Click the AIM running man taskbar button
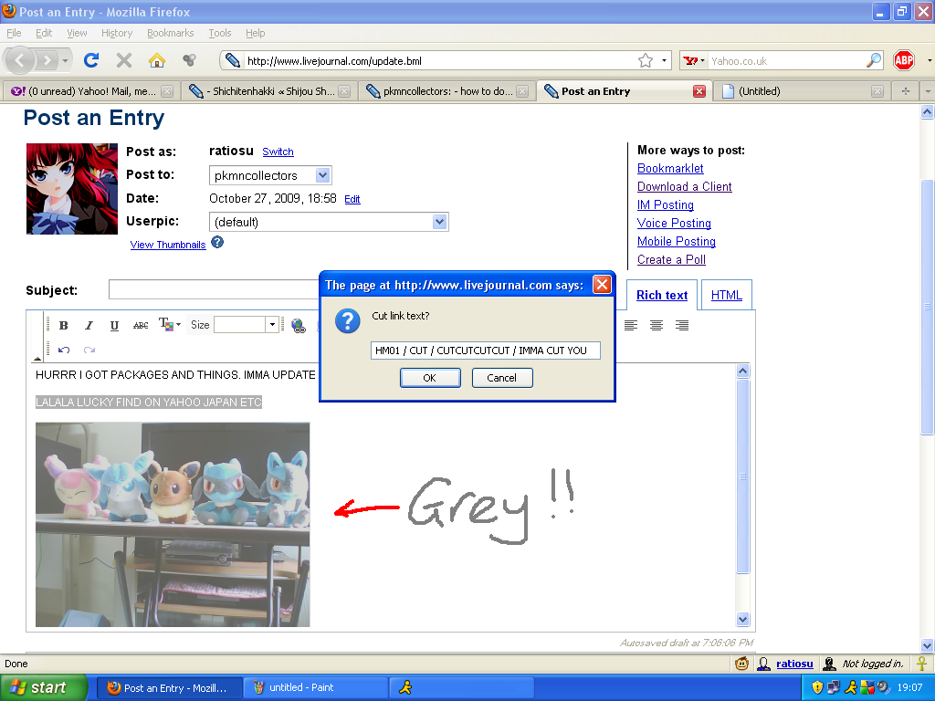The height and width of the screenshot is (701, 935). (x=461, y=688)
